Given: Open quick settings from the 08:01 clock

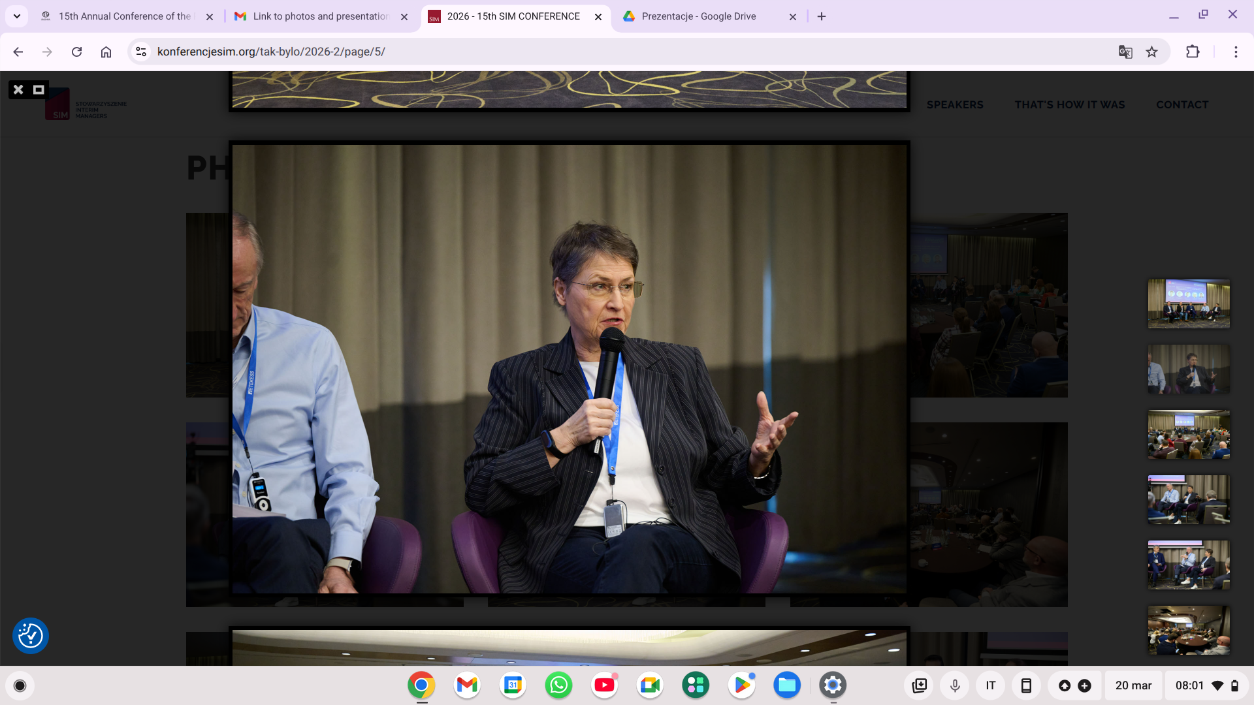Looking at the screenshot, I should click(x=1207, y=685).
